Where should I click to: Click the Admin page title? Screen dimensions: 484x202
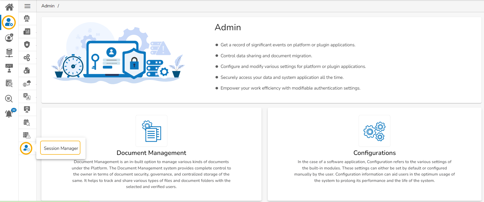coord(228,27)
